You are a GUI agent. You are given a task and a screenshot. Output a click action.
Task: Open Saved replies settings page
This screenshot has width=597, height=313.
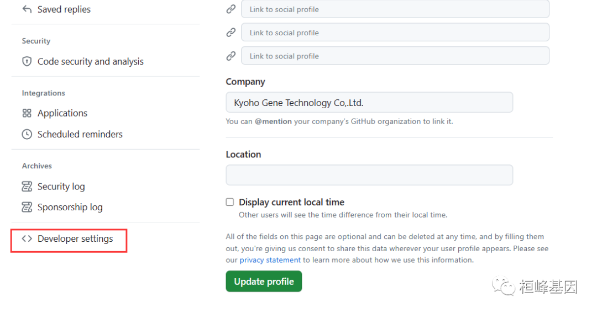pos(64,9)
